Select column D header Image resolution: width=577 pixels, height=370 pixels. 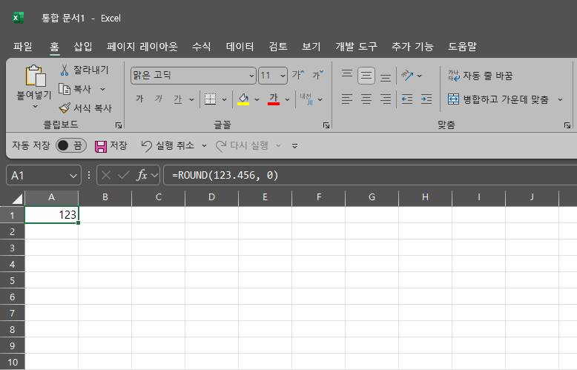[211, 197]
